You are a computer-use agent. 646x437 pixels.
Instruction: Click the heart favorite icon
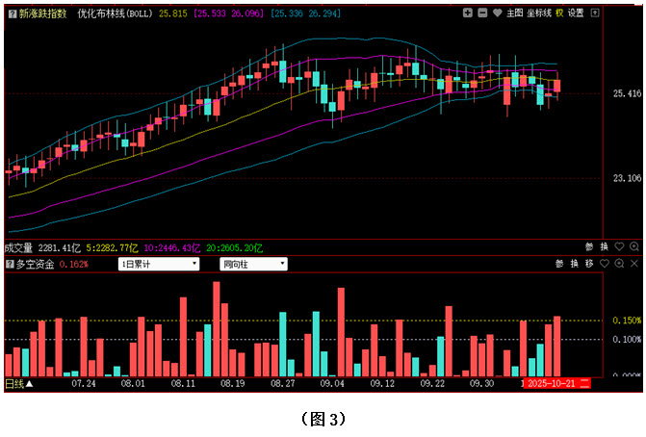click(497, 13)
